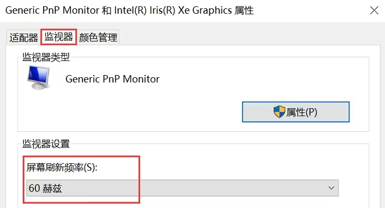
Task: Click the dialog title bar text
Action: tap(130, 10)
